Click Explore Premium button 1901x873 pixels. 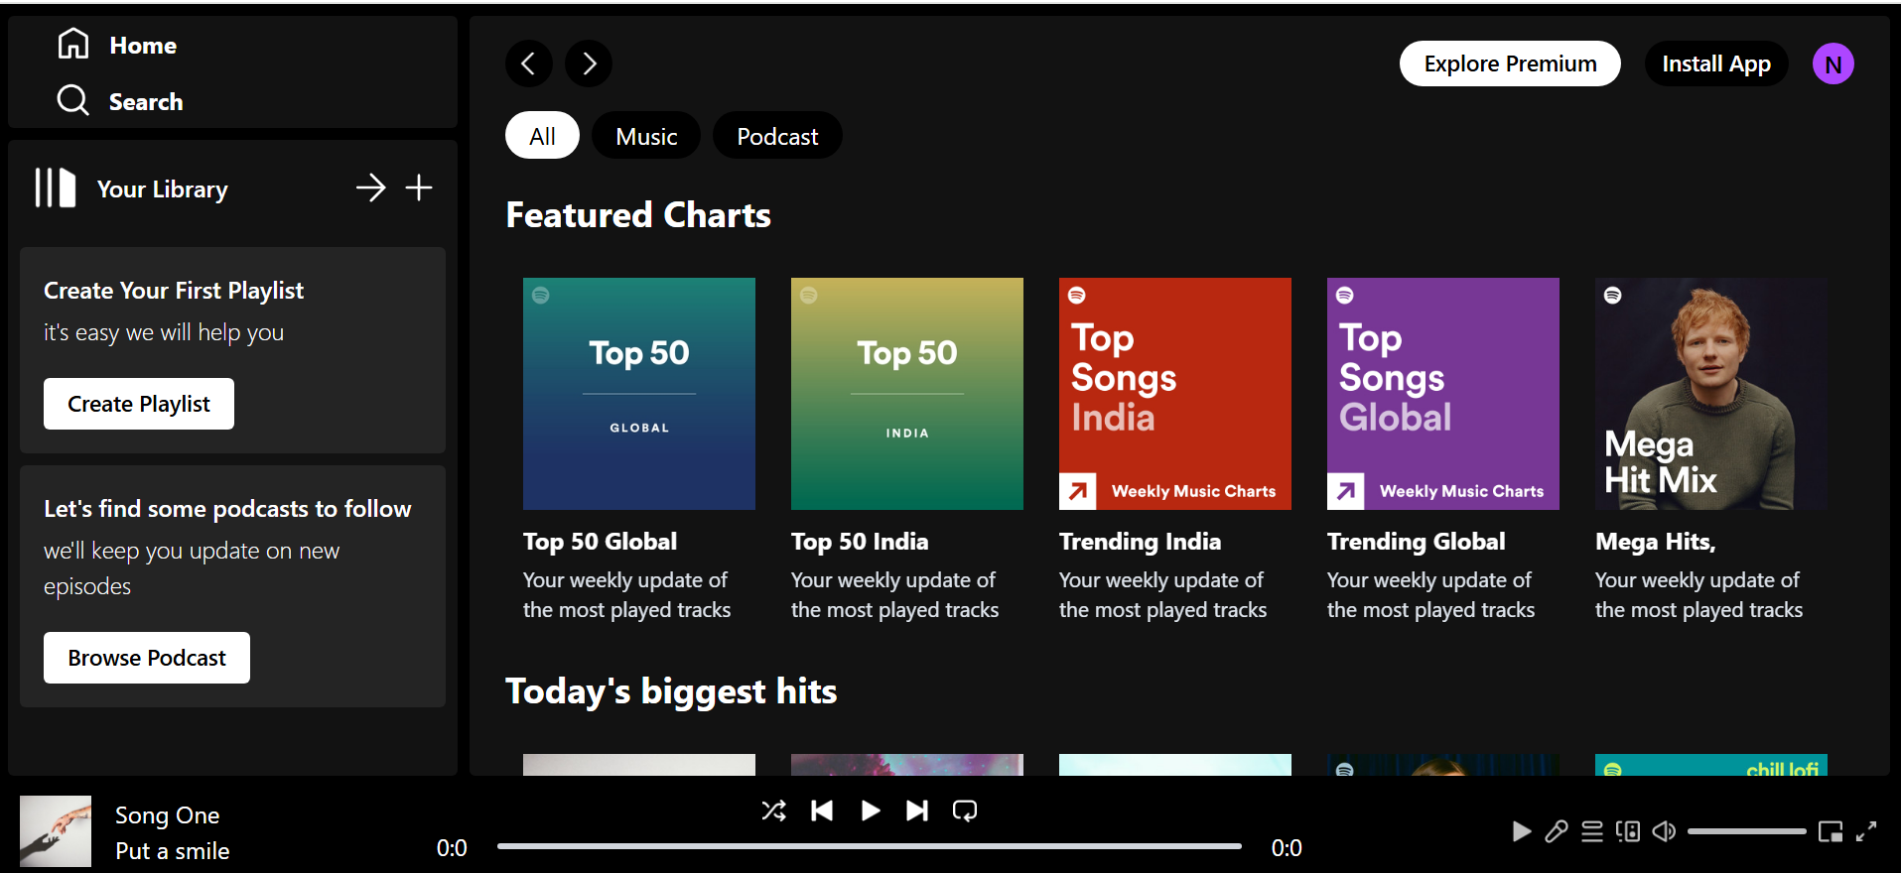[x=1510, y=63]
